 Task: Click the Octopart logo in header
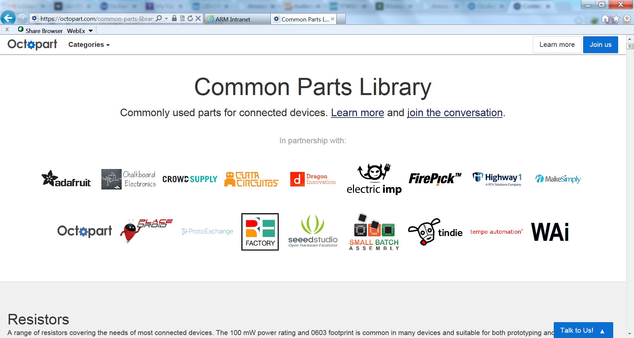[32, 44]
